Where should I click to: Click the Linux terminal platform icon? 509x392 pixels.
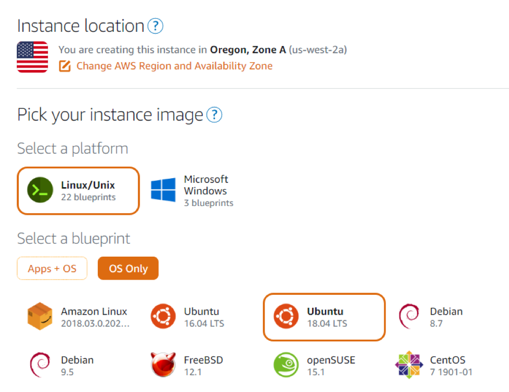coord(40,190)
